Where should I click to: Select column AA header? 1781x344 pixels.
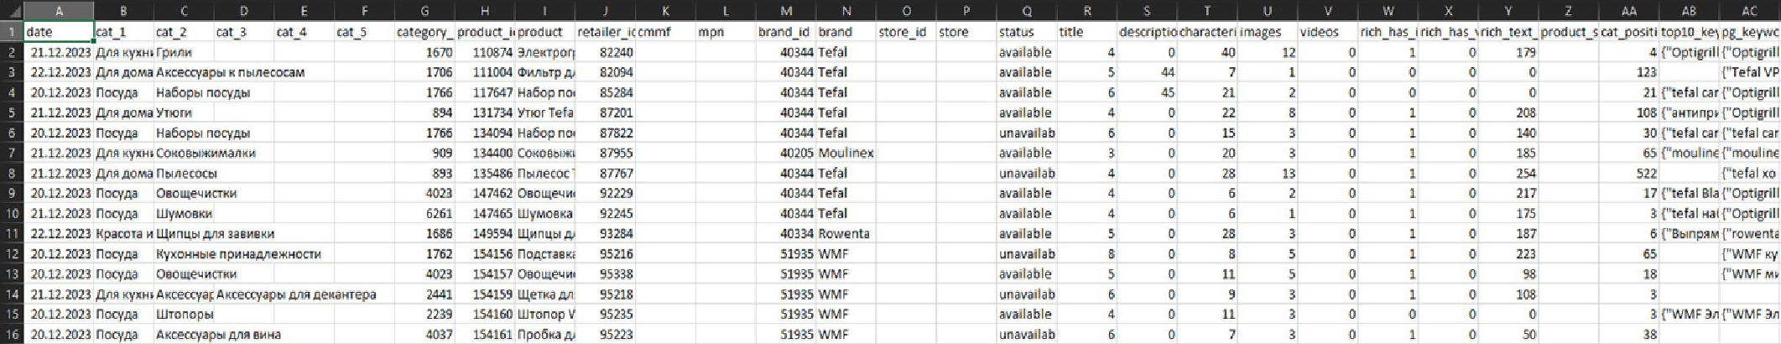[x=1629, y=11]
